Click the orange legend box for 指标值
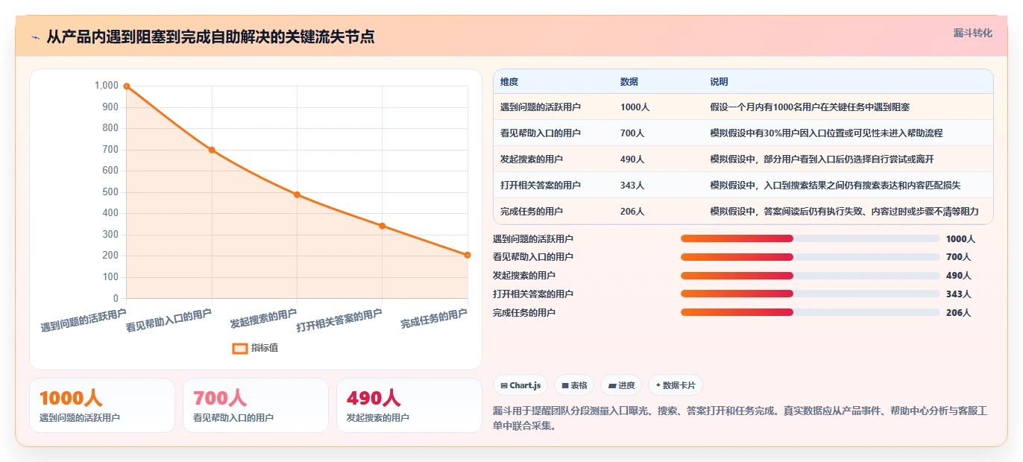Screen dimensions: 1023x462 [x=239, y=348]
